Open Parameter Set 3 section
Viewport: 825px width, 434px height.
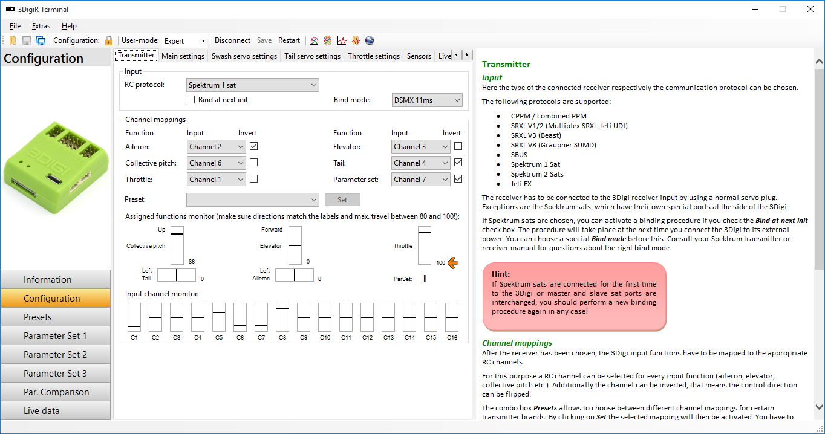click(x=56, y=373)
